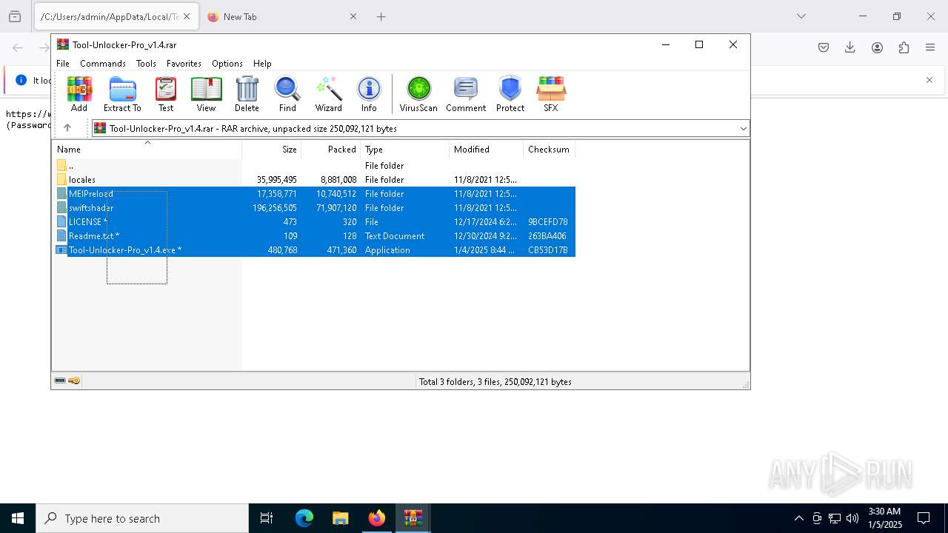948x533 pixels.
Task: Run VirusScan on the archive
Action: [x=418, y=94]
